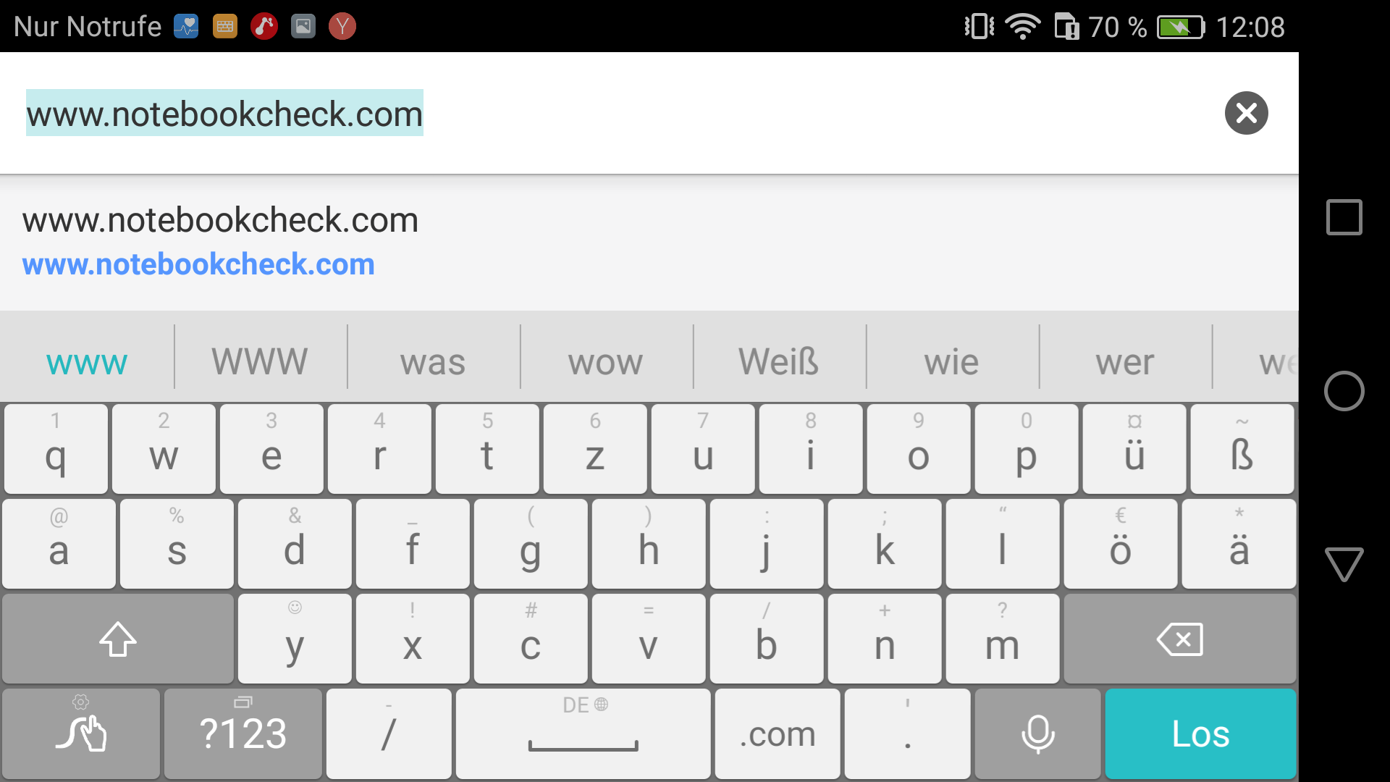The width and height of the screenshot is (1390, 782).
Task: Pick the 'Weiß' word suggestion
Action: click(x=779, y=361)
